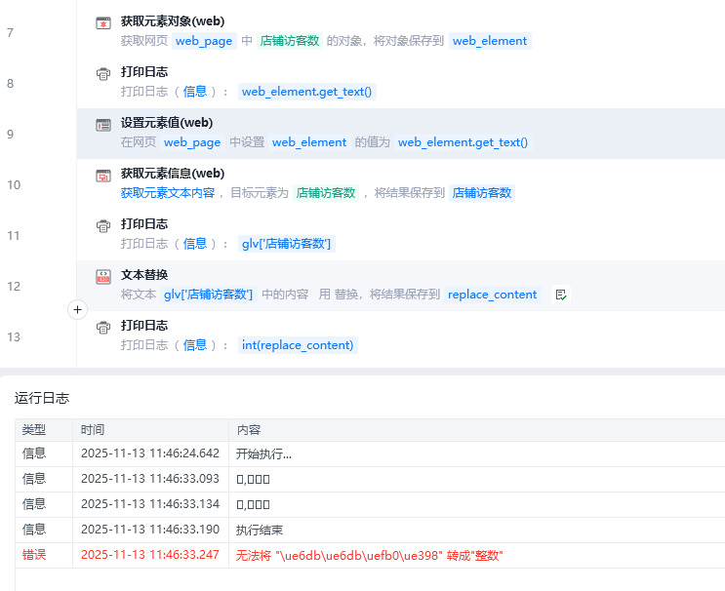Click line number 10

[14, 185]
